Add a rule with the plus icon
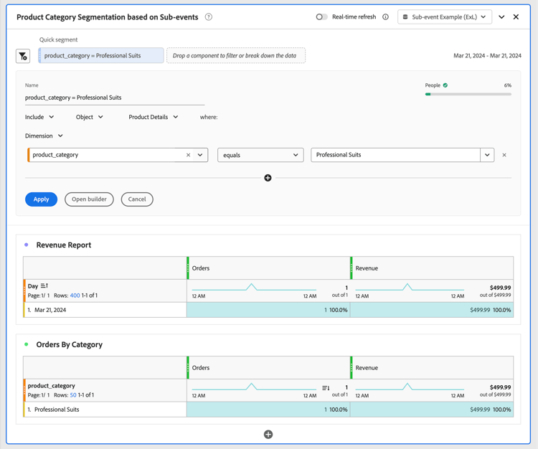 coord(268,178)
